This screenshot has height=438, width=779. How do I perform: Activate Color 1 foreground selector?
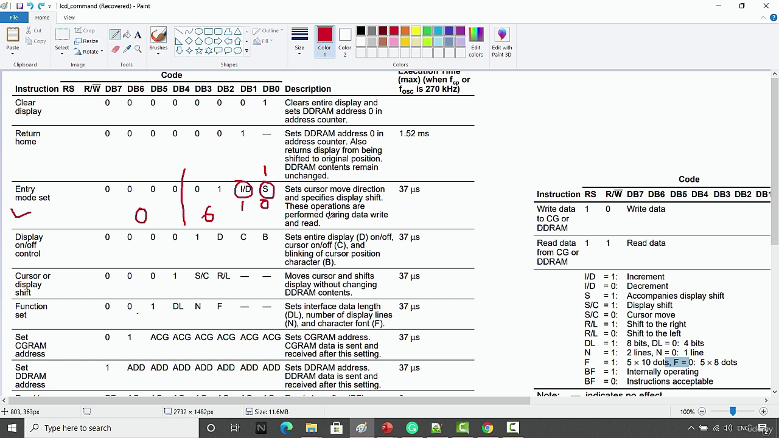tap(324, 43)
